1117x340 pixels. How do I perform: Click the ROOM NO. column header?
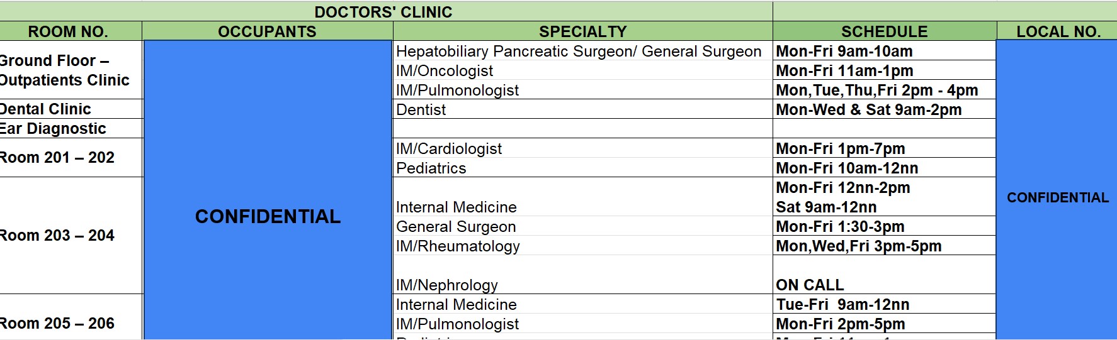click(68, 31)
